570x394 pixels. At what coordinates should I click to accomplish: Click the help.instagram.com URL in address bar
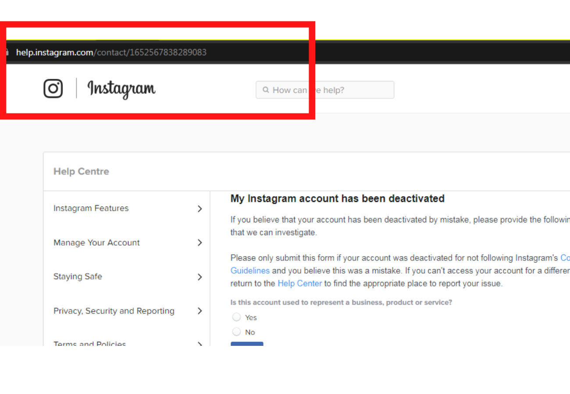coord(111,53)
